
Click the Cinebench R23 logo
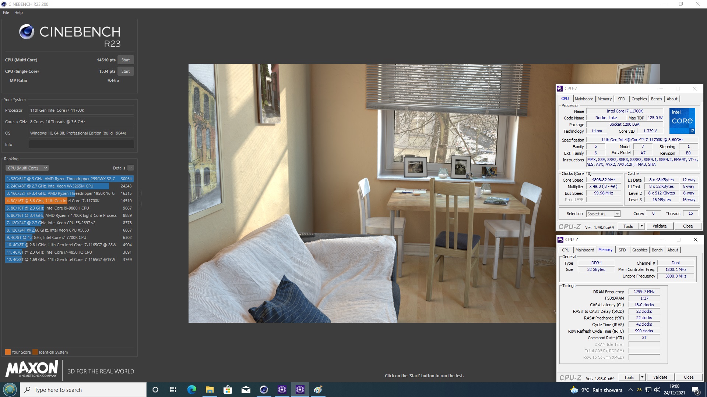click(x=70, y=36)
